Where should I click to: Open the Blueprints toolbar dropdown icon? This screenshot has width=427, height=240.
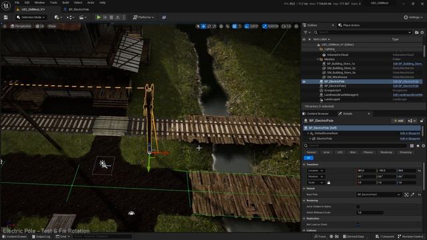70,17
